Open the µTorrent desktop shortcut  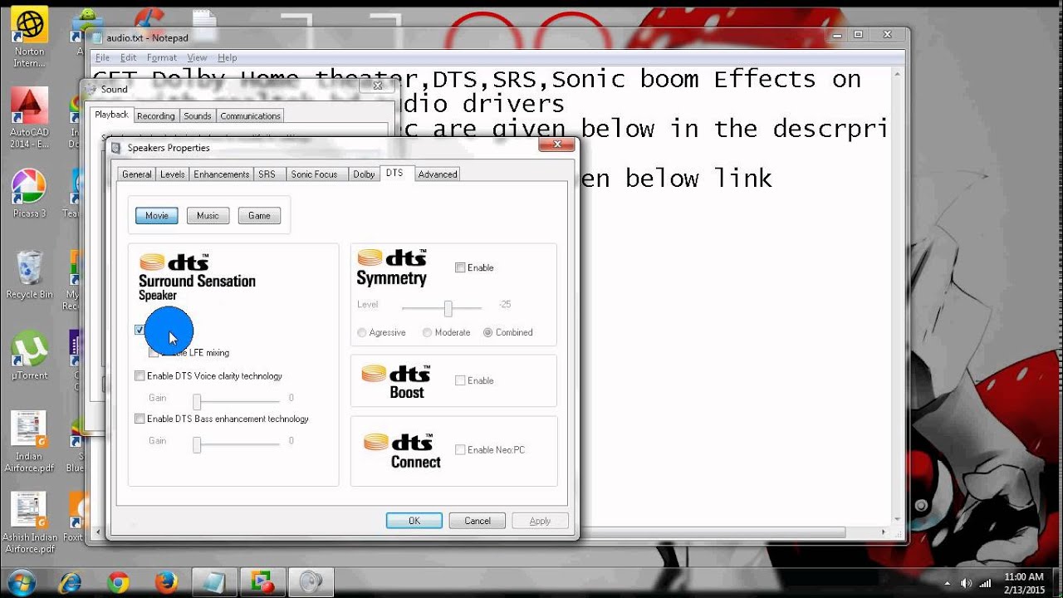coord(30,355)
